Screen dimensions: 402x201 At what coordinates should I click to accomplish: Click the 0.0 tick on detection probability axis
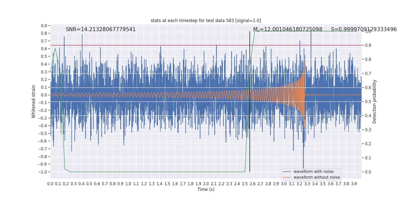tap(368, 172)
